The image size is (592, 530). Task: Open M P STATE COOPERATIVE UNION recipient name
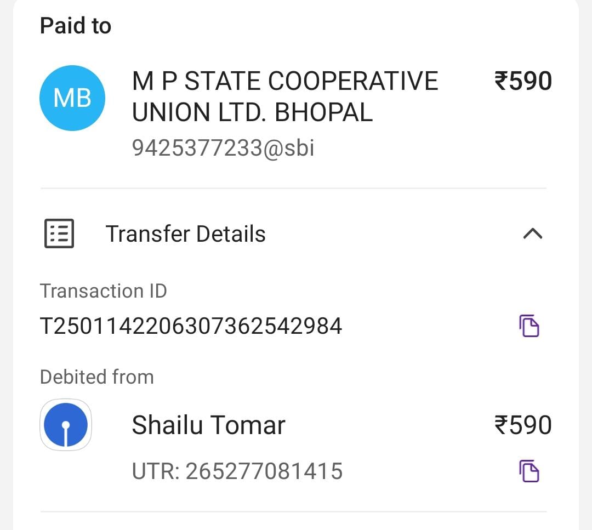pyautogui.click(x=285, y=97)
